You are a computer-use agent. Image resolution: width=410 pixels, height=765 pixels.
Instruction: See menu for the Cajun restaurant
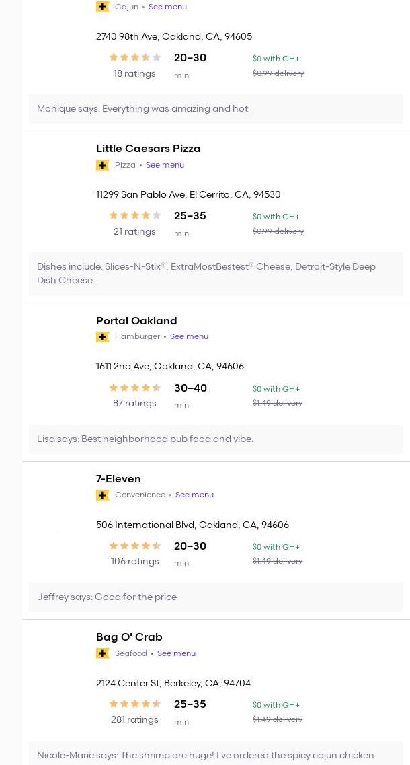click(167, 7)
